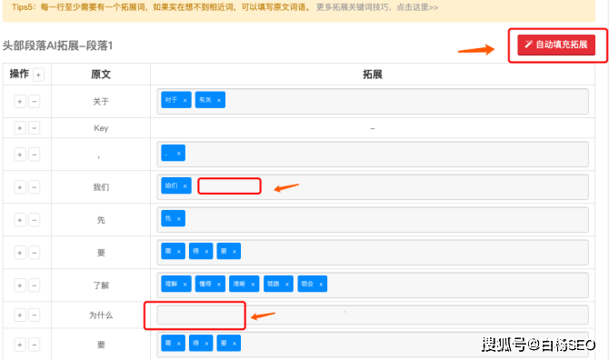Click the 关于 original text cell
The image size is (609, 360).
[101, 102]
